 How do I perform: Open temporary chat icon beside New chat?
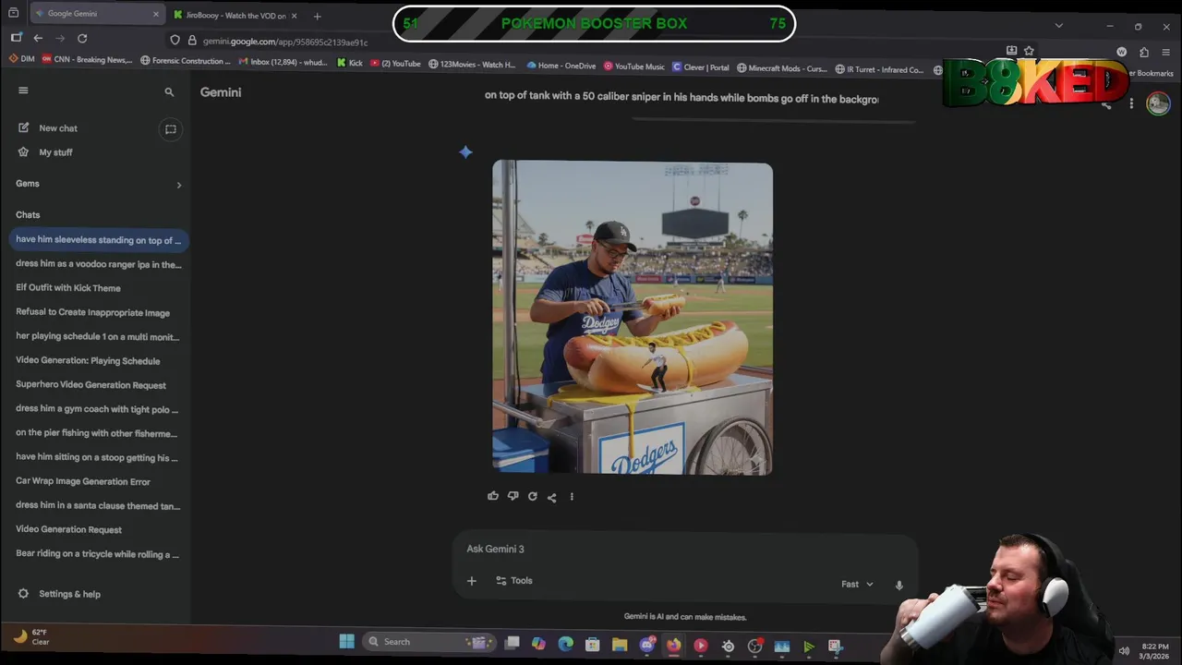170,129
